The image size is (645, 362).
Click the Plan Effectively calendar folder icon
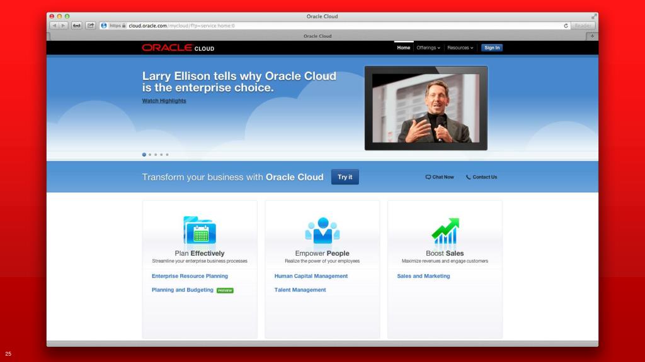click(200, 230)
